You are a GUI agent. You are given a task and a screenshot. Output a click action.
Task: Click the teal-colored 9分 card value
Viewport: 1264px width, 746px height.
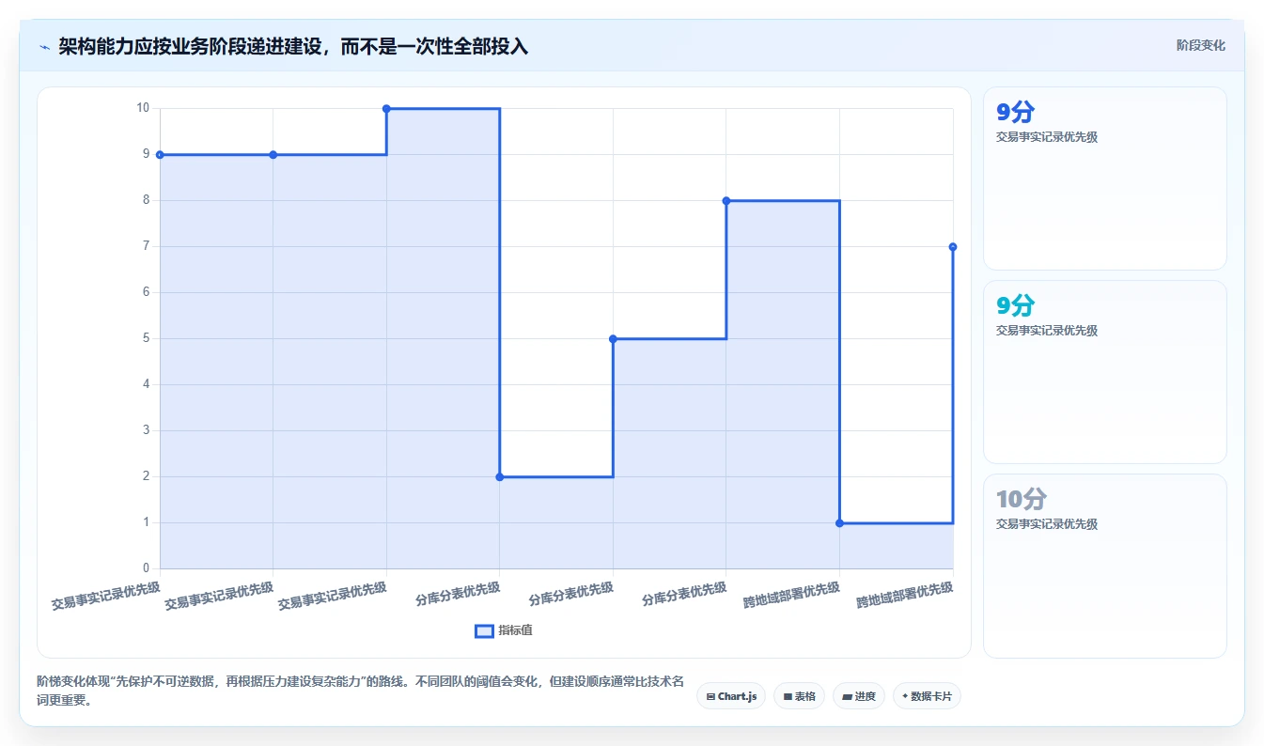tap(1015, 305)
